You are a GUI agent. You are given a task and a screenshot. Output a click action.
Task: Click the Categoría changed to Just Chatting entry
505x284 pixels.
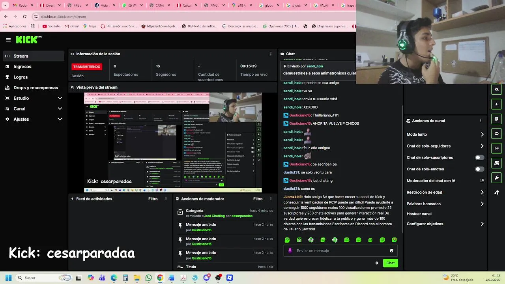click(x=225, y=213)
